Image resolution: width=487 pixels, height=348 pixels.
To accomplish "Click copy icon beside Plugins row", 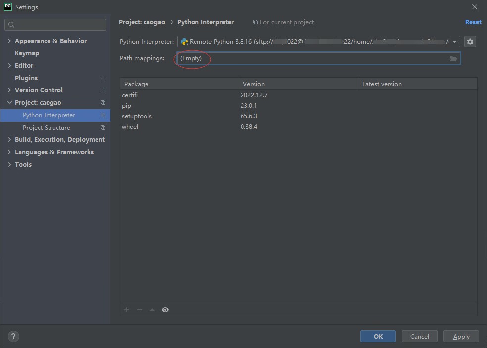I will (103, 78).
